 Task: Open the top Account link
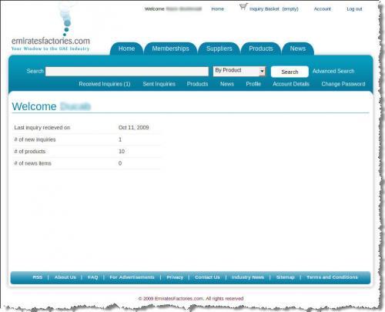point(323,9)
